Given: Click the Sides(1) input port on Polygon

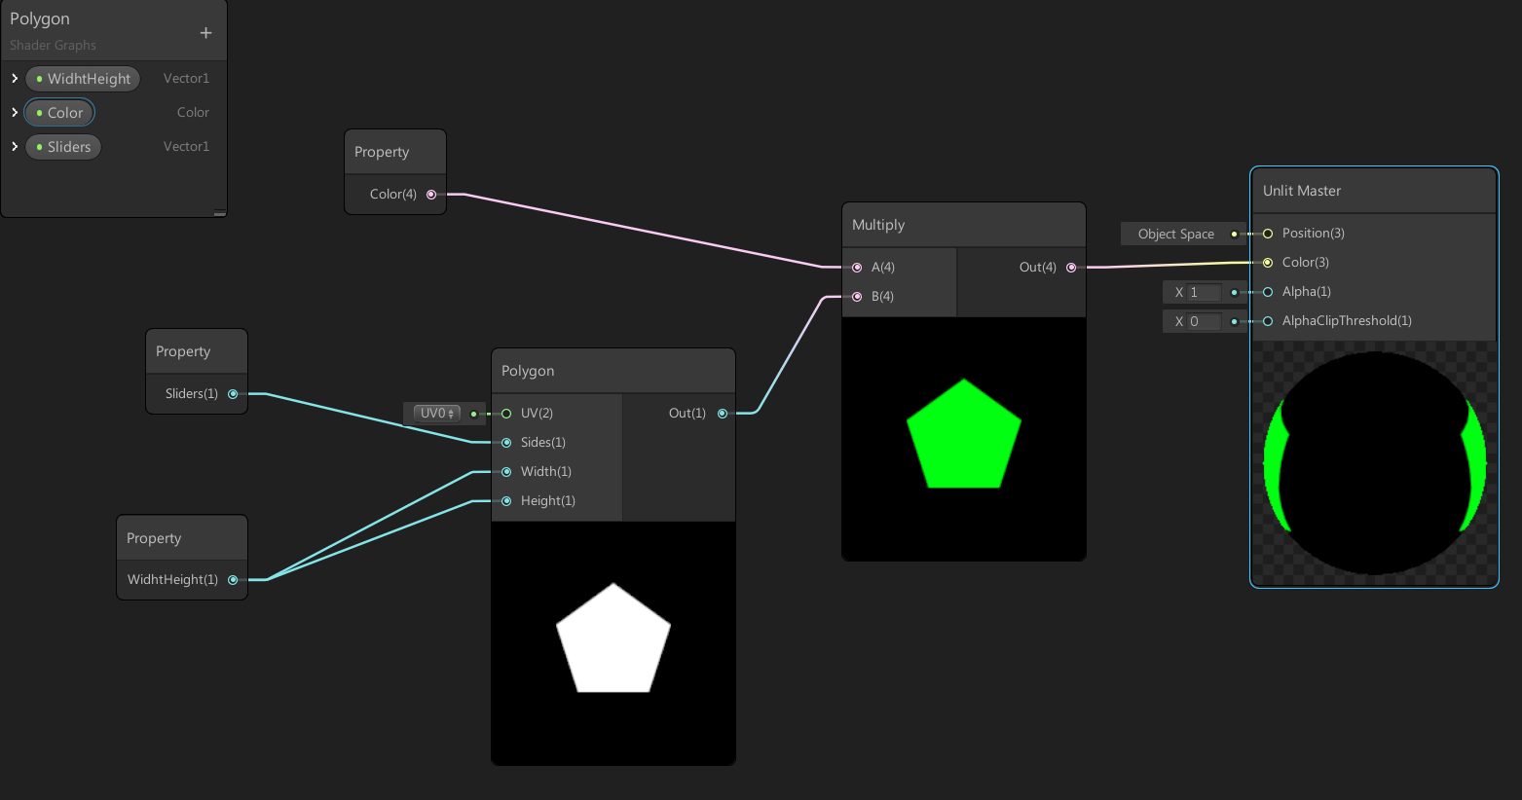Looking at the screenshot, I should point(506,442).
